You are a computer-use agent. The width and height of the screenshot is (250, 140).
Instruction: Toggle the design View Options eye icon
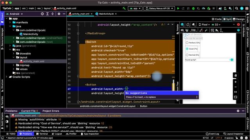[x=182, y=30]
